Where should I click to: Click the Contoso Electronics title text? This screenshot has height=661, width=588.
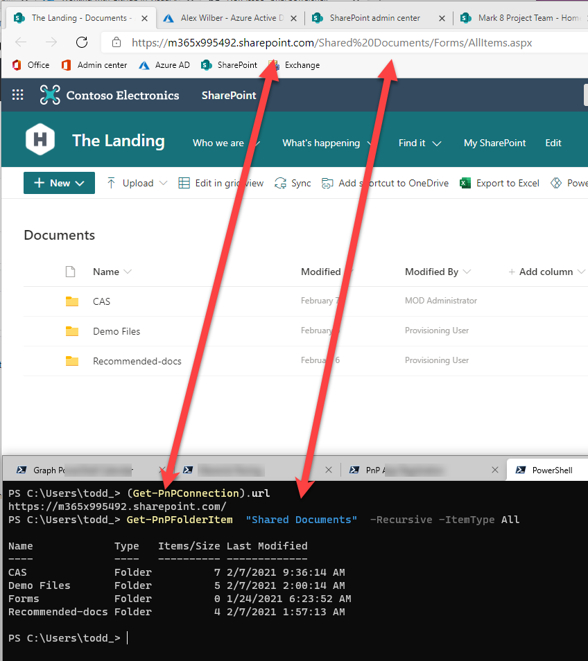[123, 96]
